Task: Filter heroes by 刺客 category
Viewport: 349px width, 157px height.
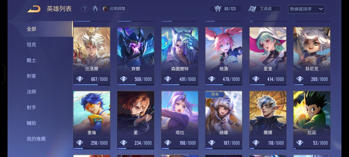Action: [x=31, y=76]
